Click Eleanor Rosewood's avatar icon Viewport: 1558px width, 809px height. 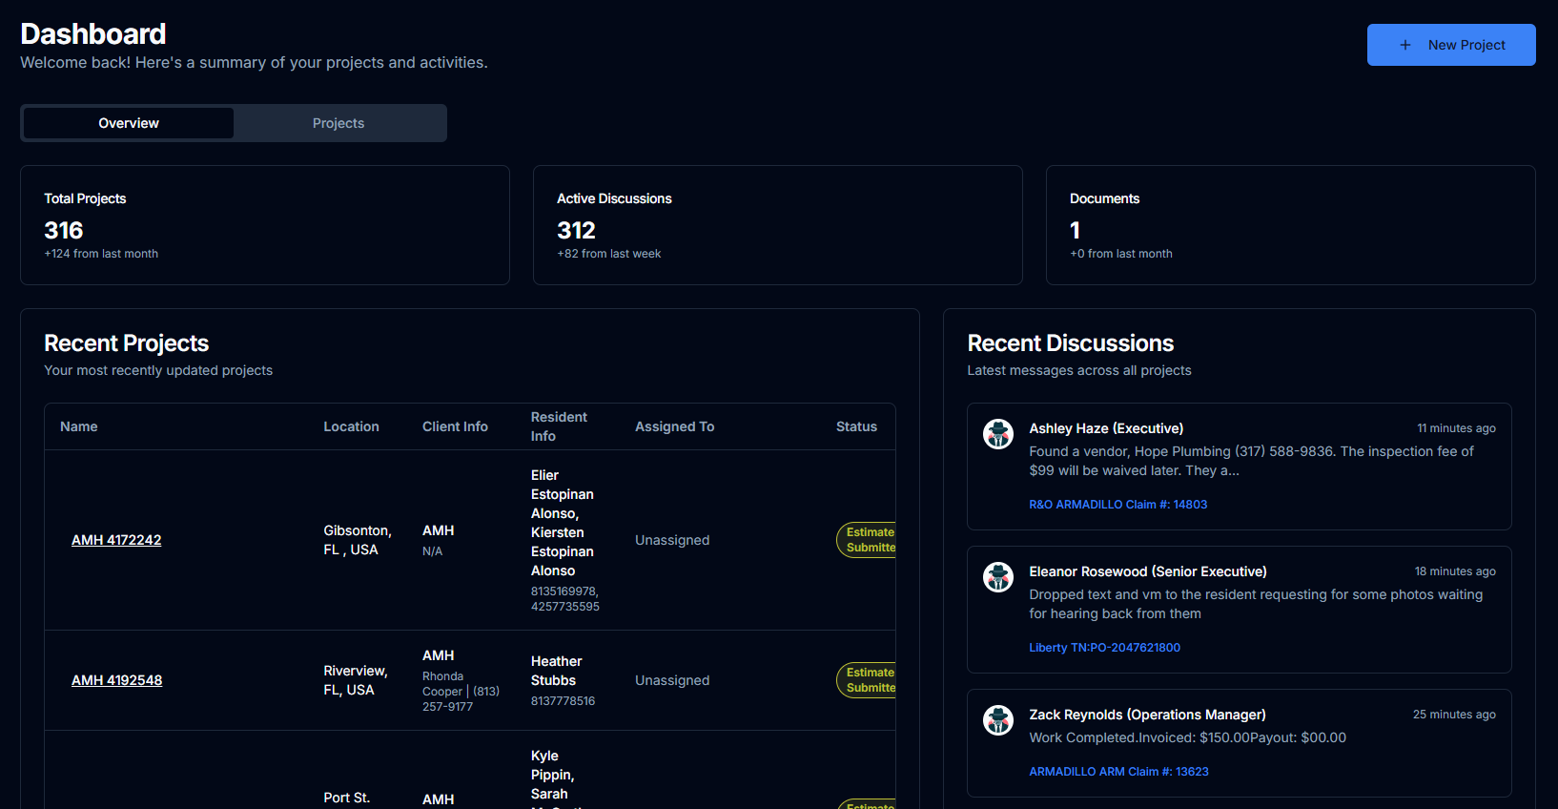tap(998, 577)
